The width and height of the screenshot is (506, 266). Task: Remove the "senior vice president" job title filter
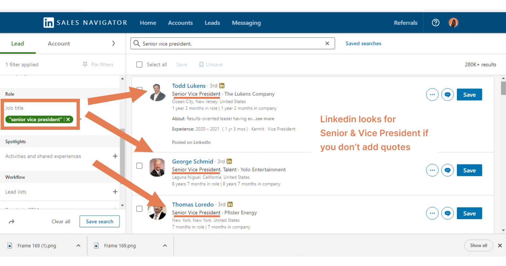[68, 119]
